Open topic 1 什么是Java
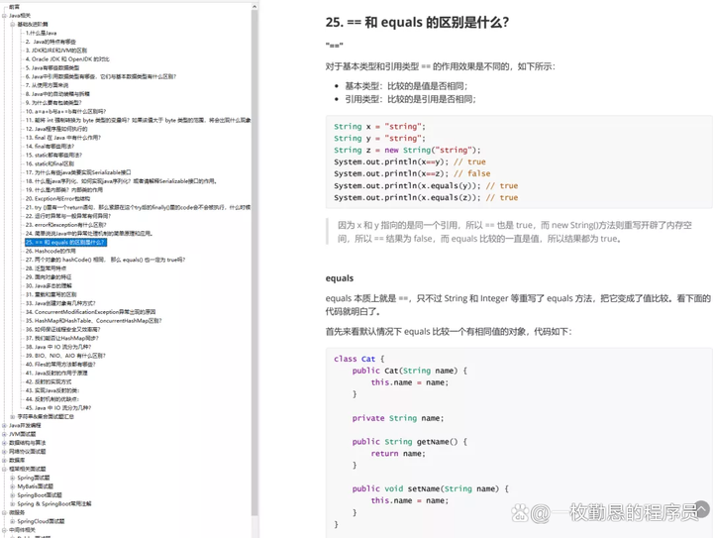Screen dimensions: 713x538 coord(41,33)
